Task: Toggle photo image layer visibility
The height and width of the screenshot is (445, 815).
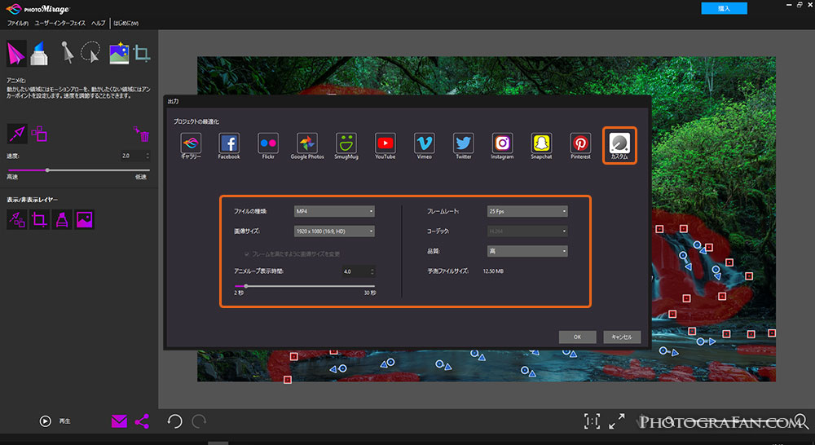Action: (84, 219)
